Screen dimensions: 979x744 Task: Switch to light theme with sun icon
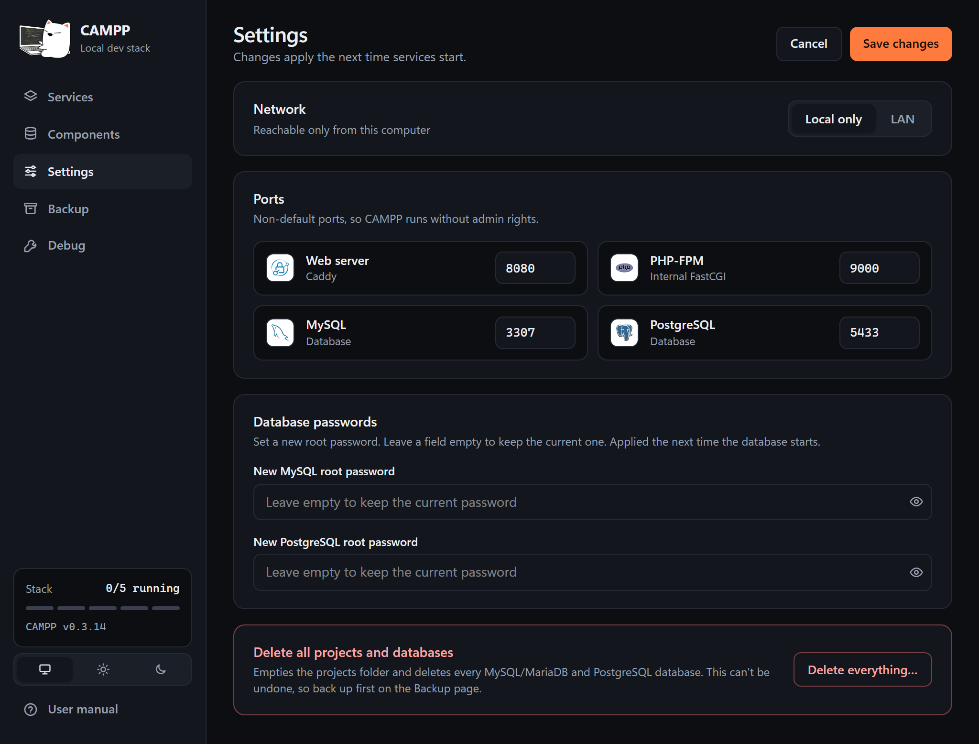coord(103,669)
